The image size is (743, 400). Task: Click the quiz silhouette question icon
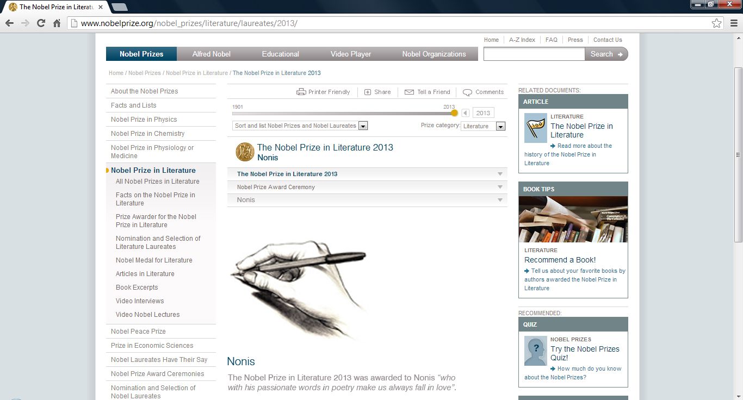click(535, 351)
